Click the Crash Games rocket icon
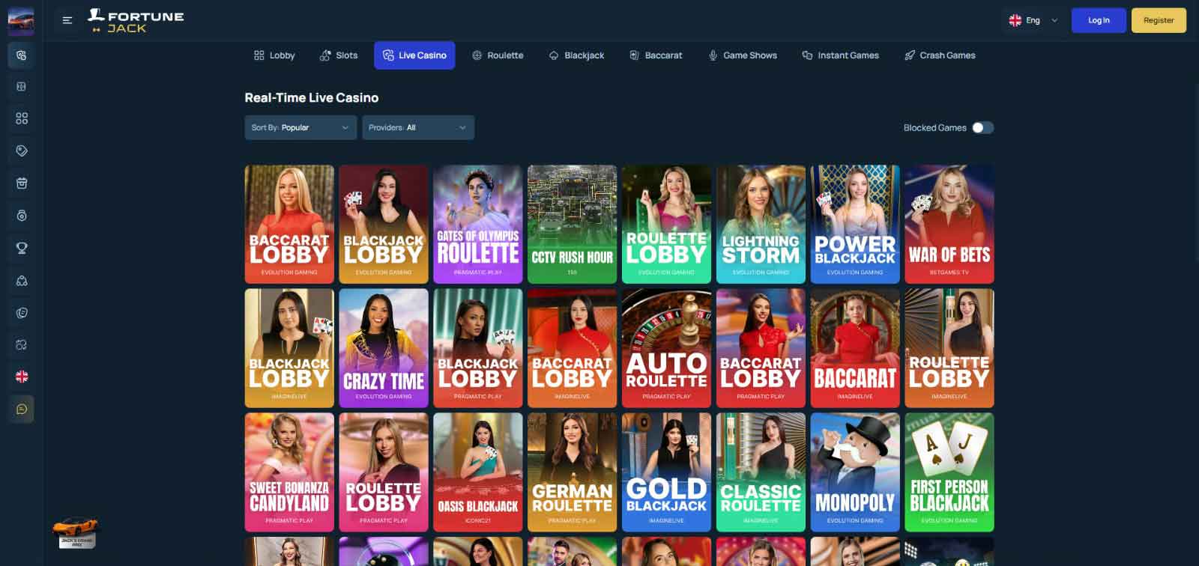 (x=910, y=55)
